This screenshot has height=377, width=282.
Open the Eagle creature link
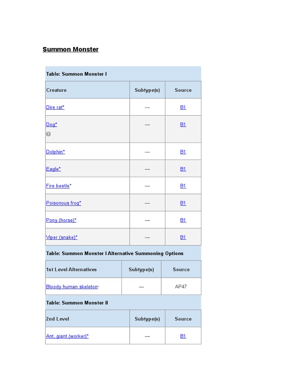(53, 169)
